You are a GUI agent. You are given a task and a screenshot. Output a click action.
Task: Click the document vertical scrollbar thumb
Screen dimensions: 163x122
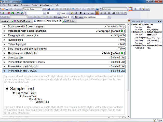(128, 58)
